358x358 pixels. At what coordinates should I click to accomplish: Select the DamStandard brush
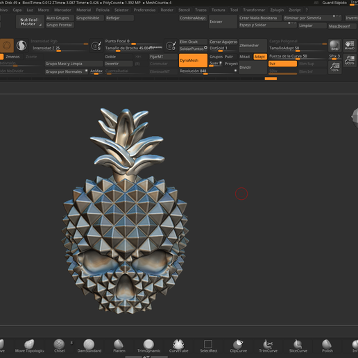pos(89,346)
